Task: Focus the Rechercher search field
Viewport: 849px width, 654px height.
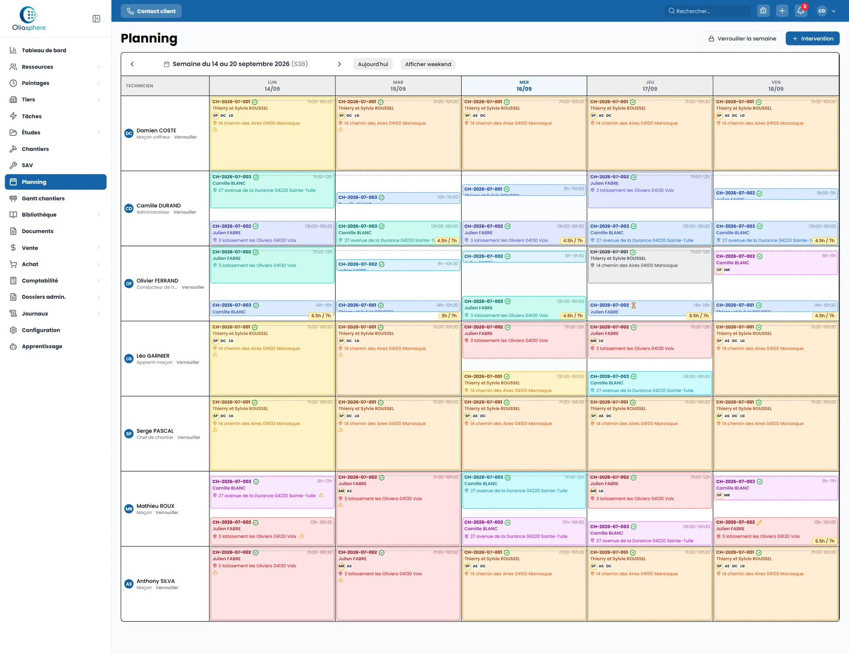Action: pos(707,11)
